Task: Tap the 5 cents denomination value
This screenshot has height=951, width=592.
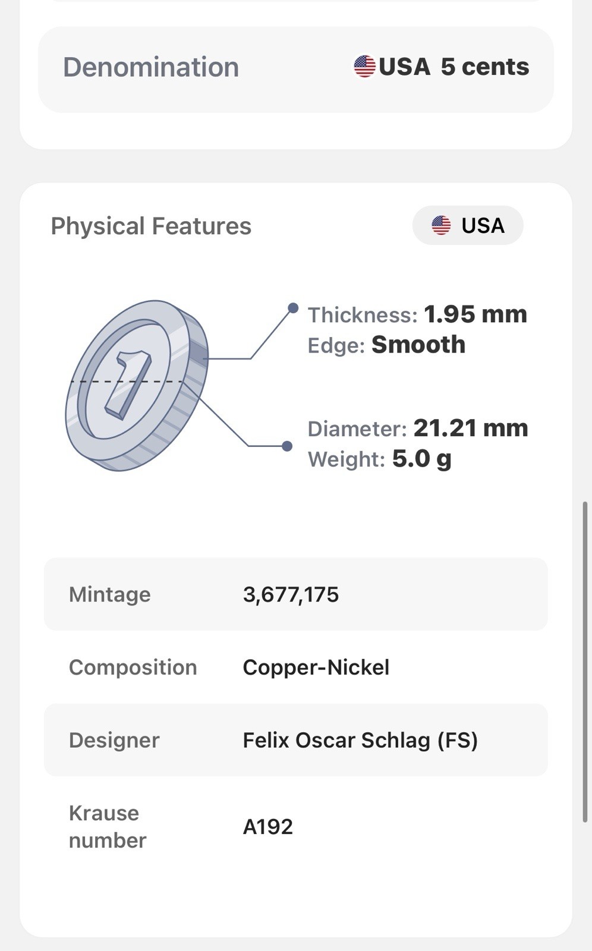Action: (484, 67)
